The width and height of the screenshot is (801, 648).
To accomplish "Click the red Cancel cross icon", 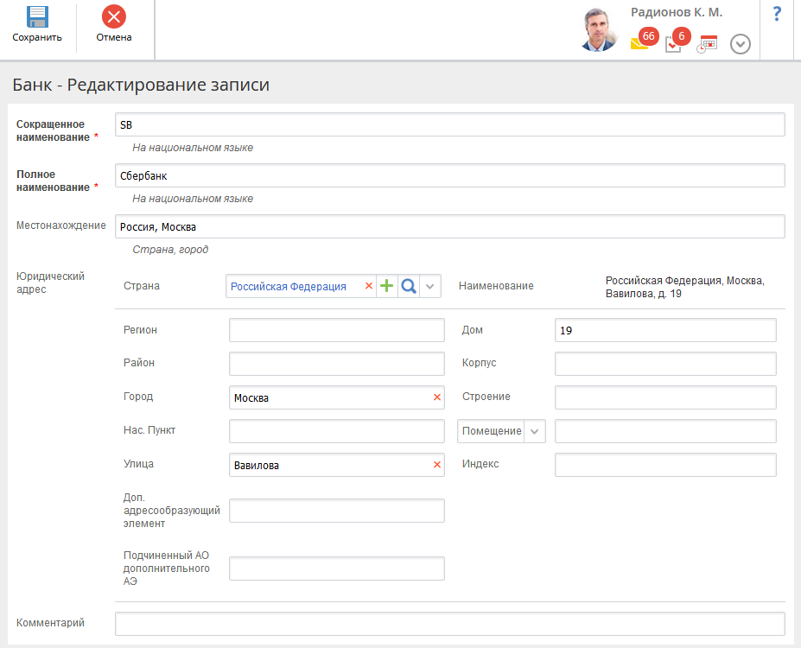I will tap(113, 17).
